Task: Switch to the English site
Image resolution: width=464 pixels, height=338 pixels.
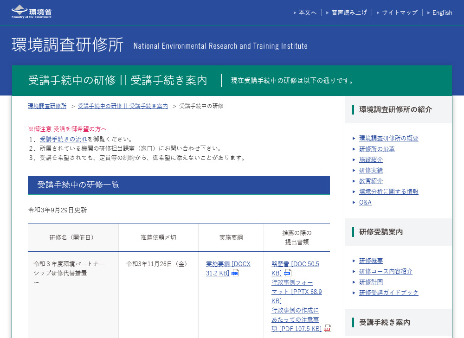Action: tap(442, 13)
